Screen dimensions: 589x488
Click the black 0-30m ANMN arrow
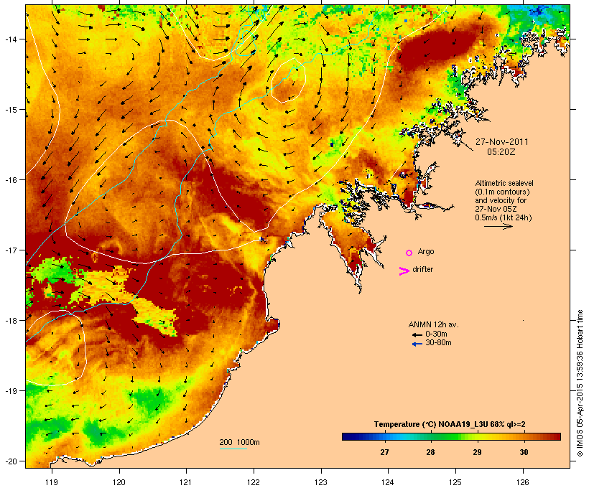point(417,334)
